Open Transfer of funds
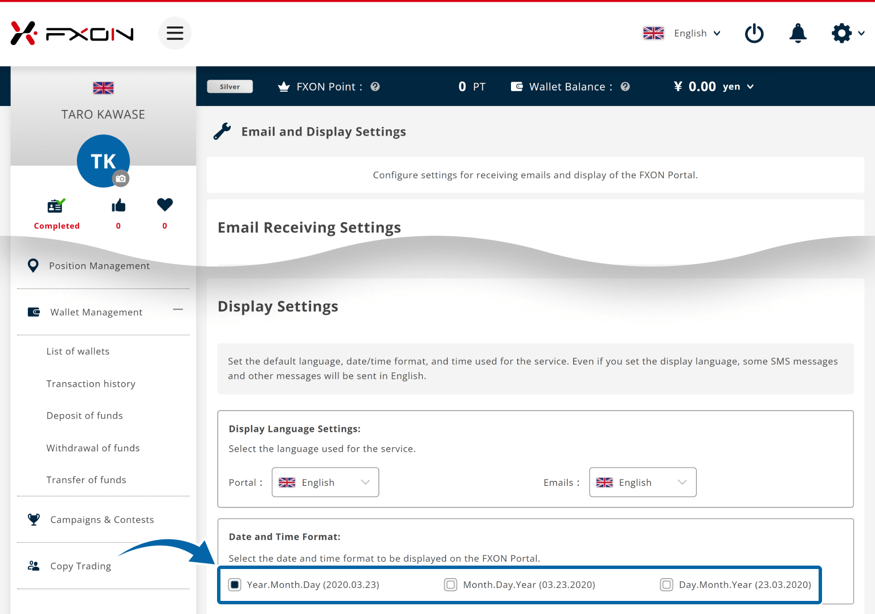The height and width of the screenshot is (614, 875). click(x=87, y=480)
